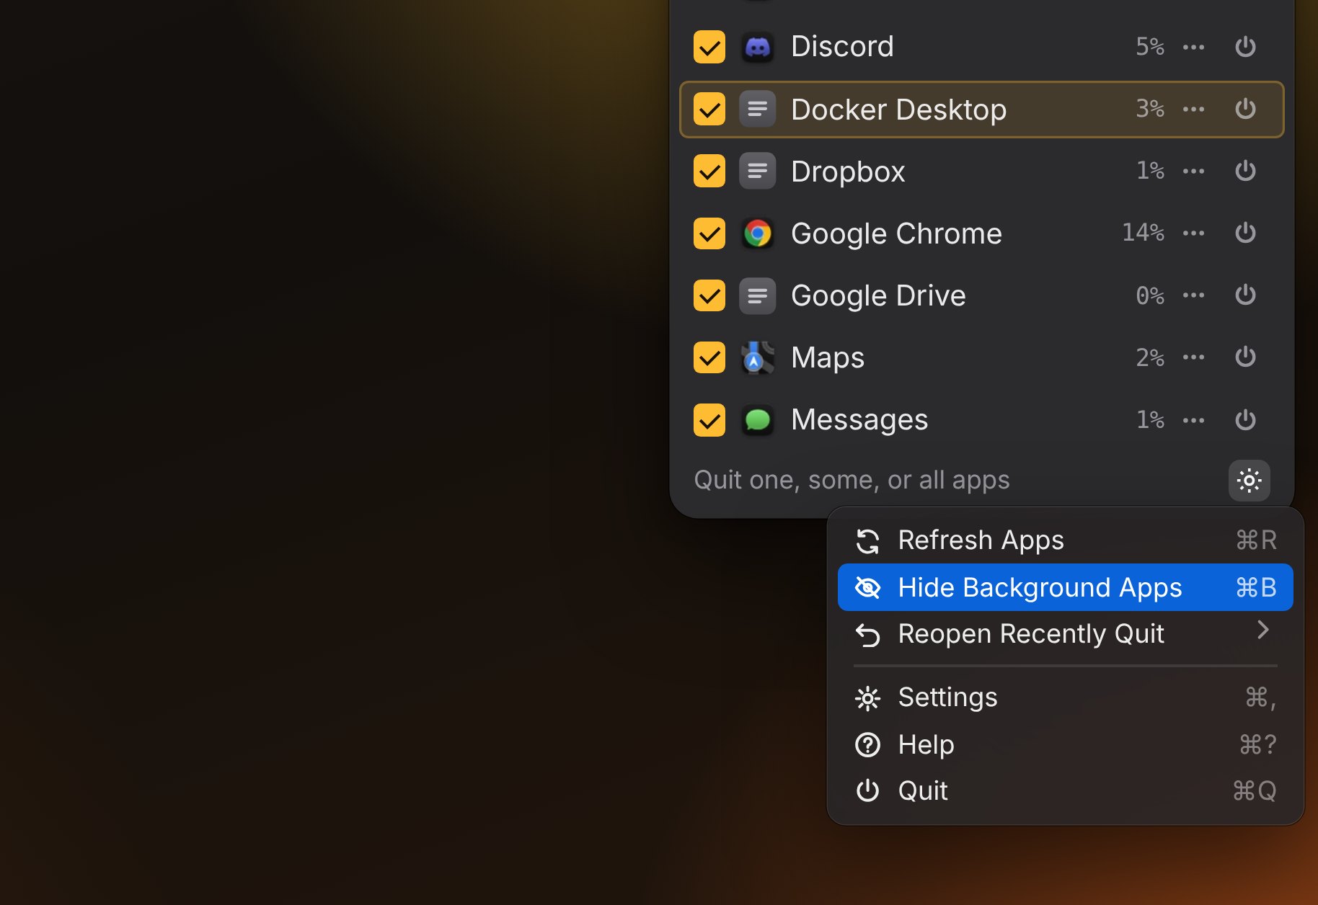Viewport: 1318px width, 905px height.
Task: Click the gear settings button
Action: tap(1249, 480)
